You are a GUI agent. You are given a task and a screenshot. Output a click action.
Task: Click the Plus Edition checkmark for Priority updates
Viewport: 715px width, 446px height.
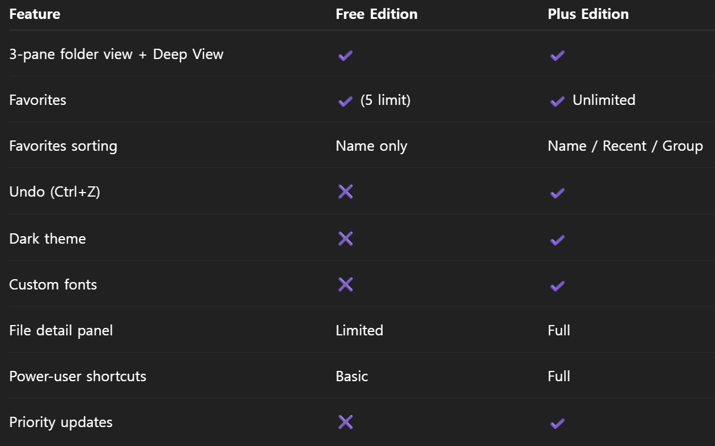(x=557, y=424)
